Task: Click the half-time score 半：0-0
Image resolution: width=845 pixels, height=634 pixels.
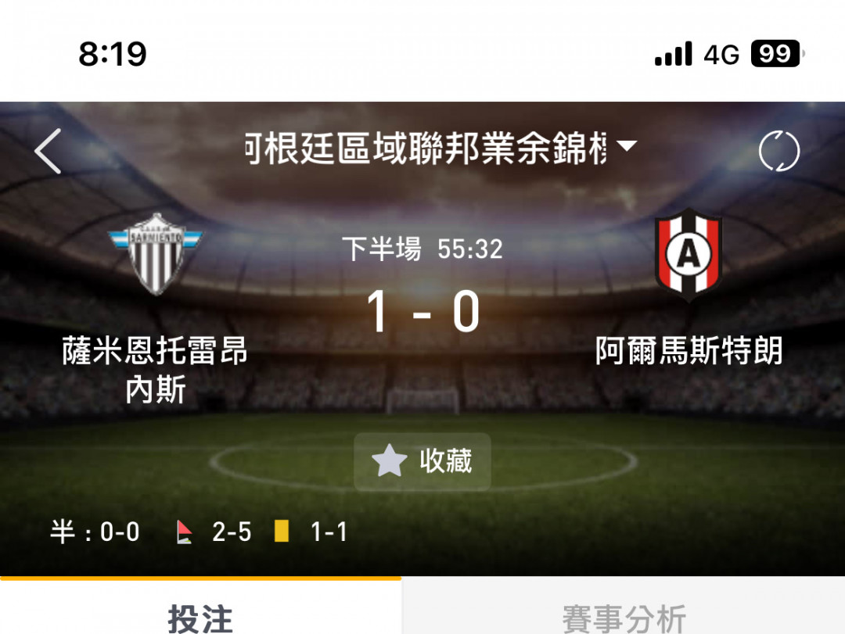Action: 95,532
